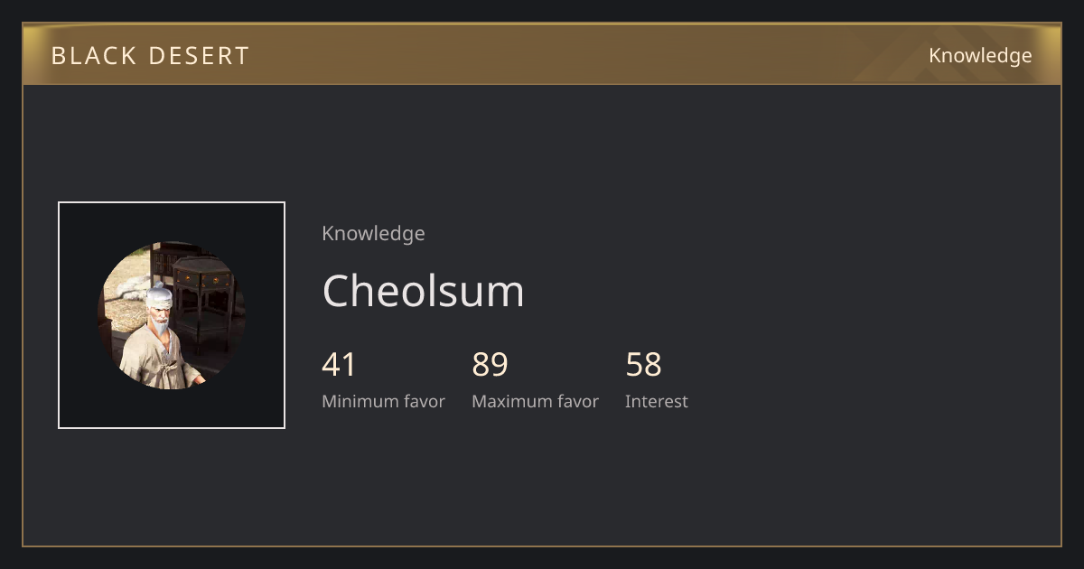Click the Knowledge category label above Cheolsum
Screen dimensions: 1084x569
coord(373,233)
